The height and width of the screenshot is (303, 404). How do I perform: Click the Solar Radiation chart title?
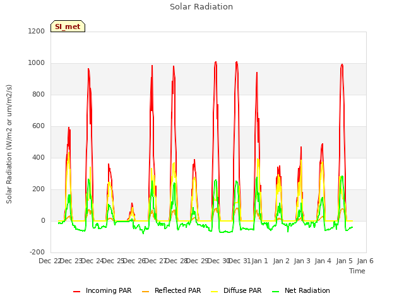tap(201, 7)
